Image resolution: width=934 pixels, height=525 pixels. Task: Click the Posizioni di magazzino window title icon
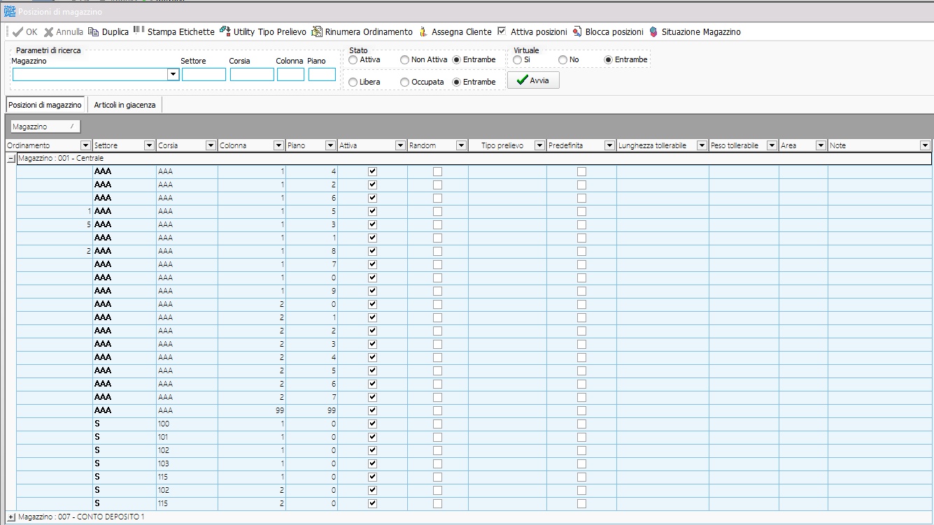(10, 11)
